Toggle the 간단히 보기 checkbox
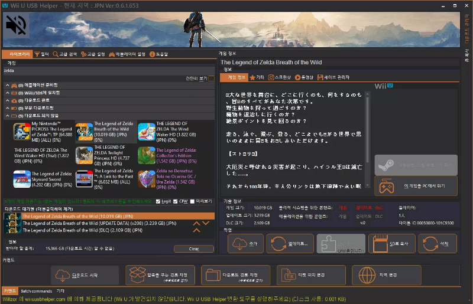The width and height of the screenshot is (473, 304). [212, 79]
